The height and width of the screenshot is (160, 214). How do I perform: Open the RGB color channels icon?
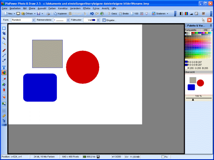click(186, 14)
